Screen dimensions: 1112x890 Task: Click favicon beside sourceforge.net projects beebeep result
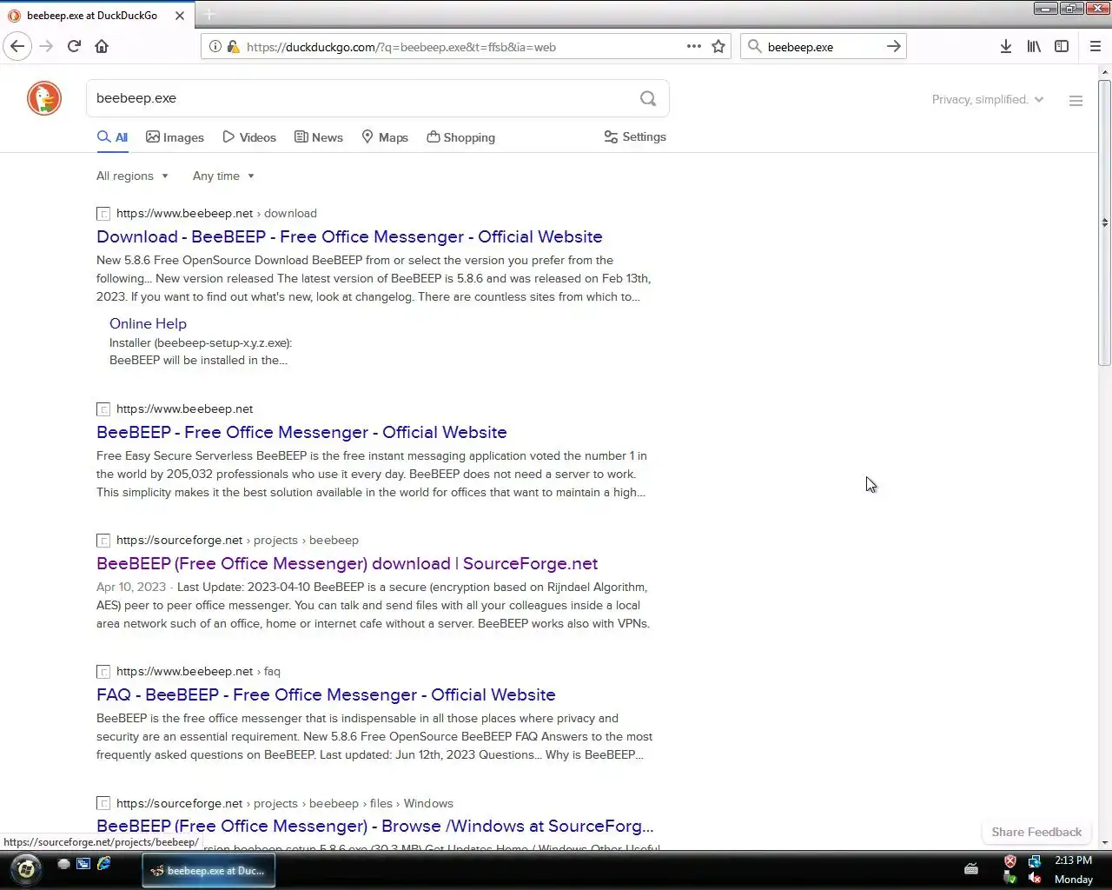(103, 541)
